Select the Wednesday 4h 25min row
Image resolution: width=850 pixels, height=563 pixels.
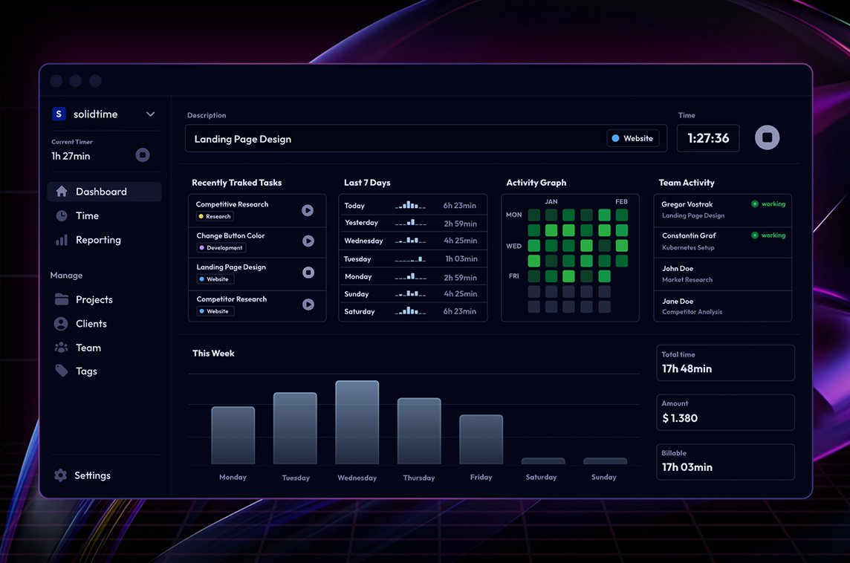[412, 241]
